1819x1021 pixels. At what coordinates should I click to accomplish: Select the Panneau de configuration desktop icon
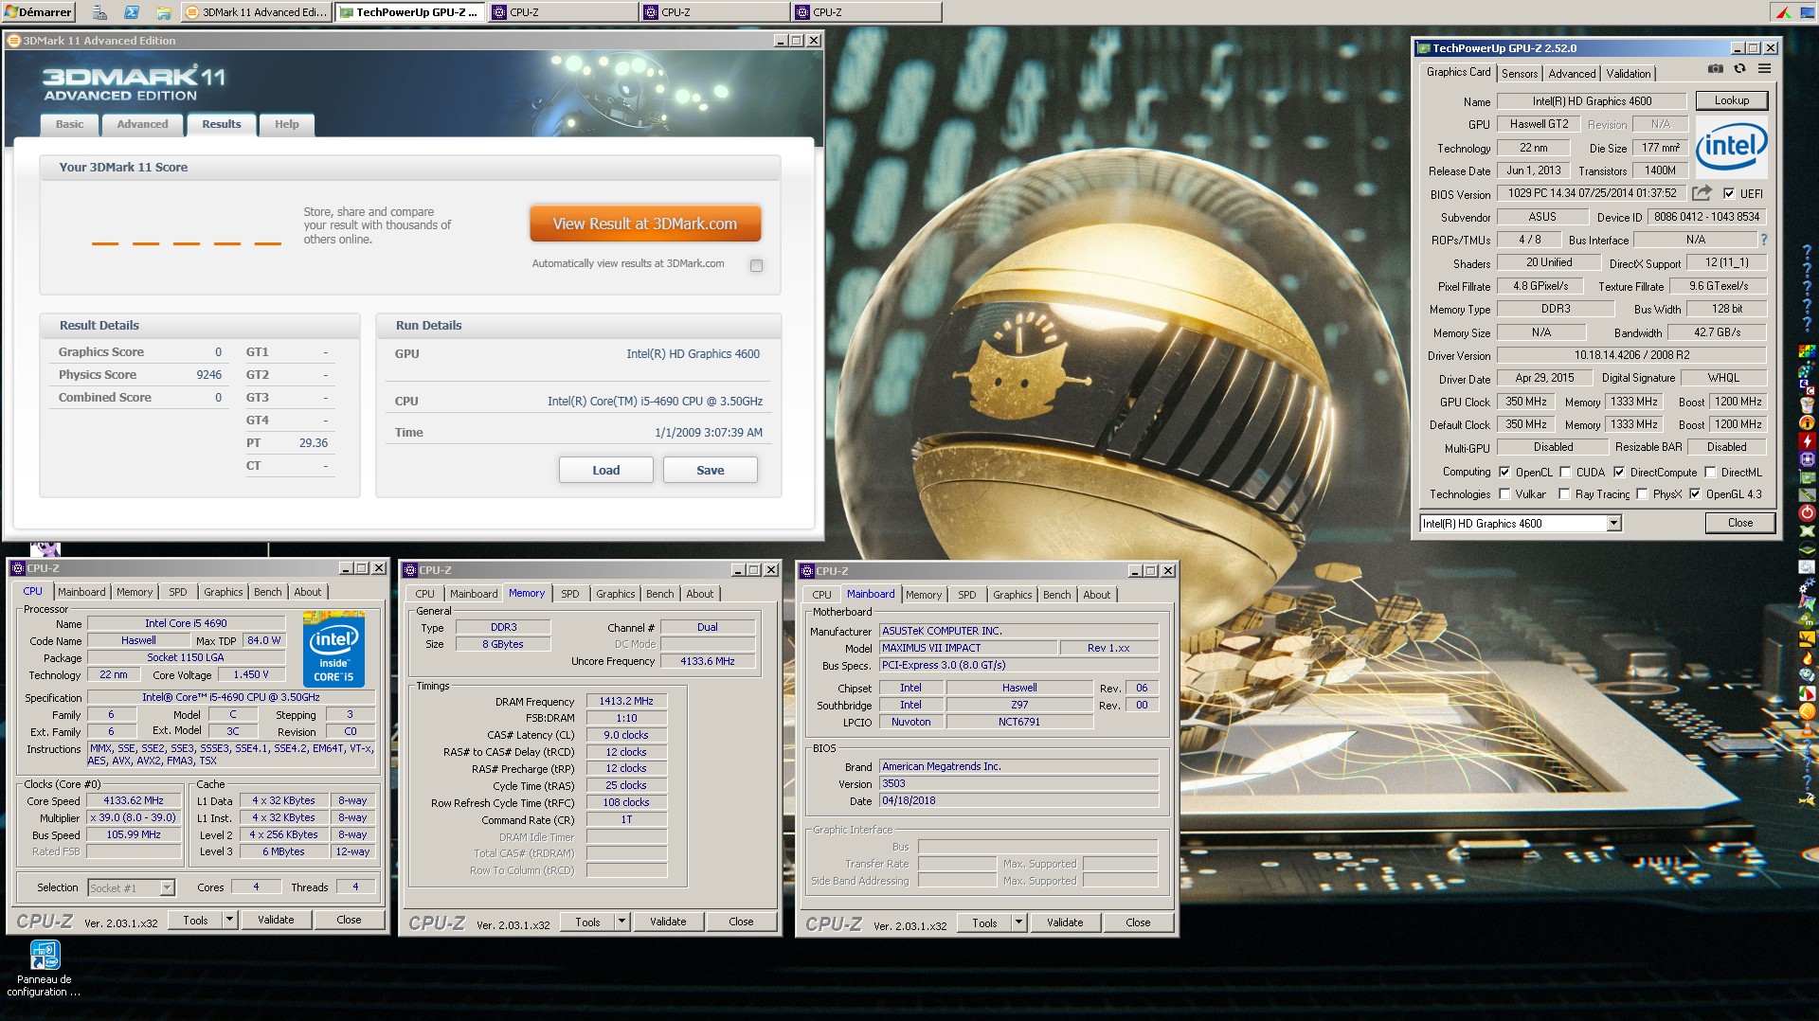tap(44, 968)
